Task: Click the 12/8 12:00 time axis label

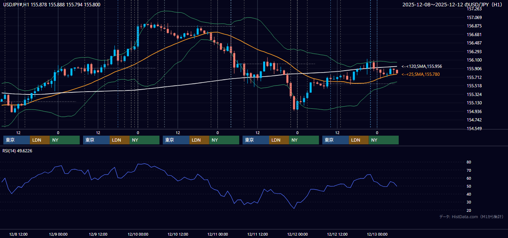Action: 18,234
